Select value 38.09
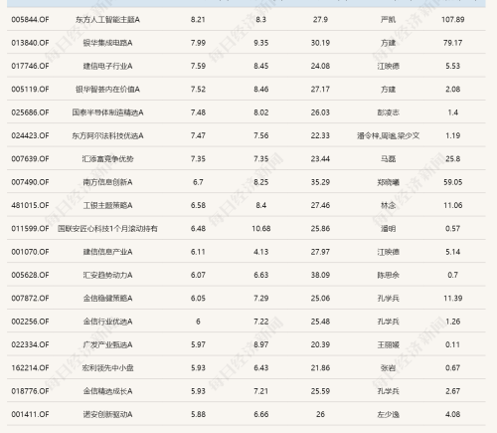Viewport: 497px width, 433px height. 320,275
